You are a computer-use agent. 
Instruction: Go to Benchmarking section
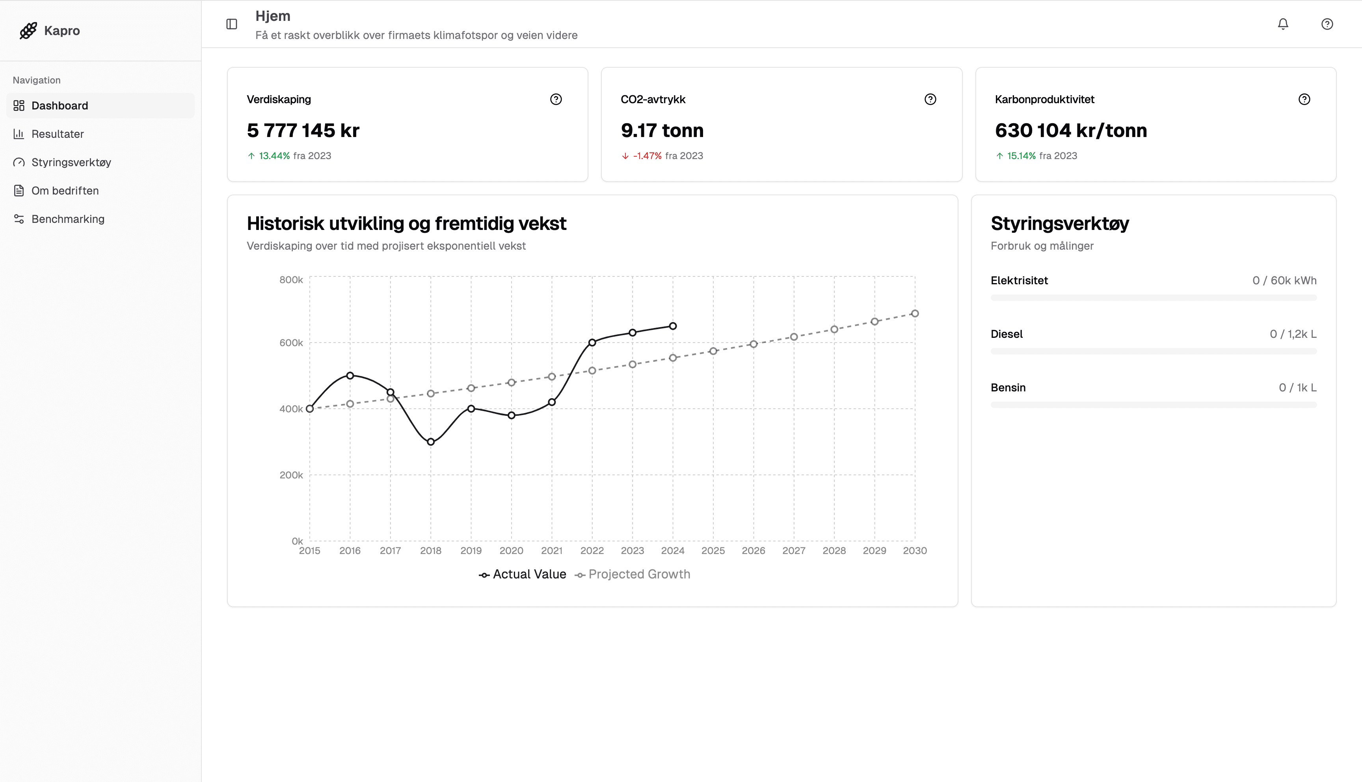coord(68,219)
